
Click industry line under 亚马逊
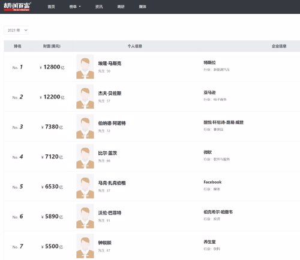pyautogui.click(x=215, y=100)
